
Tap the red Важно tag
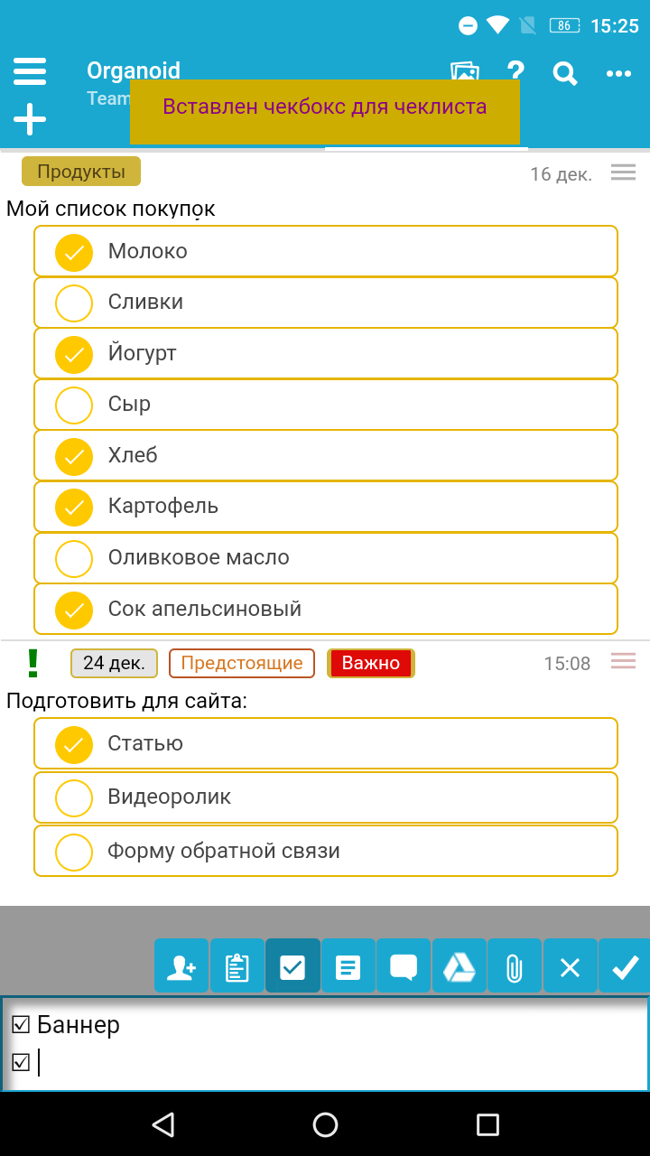(371, 663)
